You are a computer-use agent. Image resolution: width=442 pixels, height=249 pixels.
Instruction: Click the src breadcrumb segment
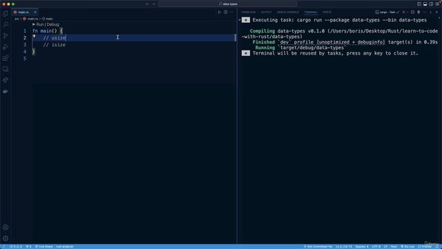[x=17, y=19]
